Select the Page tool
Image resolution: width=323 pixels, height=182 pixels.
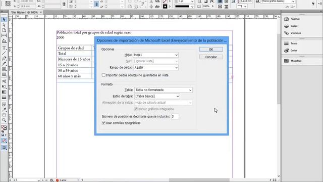[4, 30]
